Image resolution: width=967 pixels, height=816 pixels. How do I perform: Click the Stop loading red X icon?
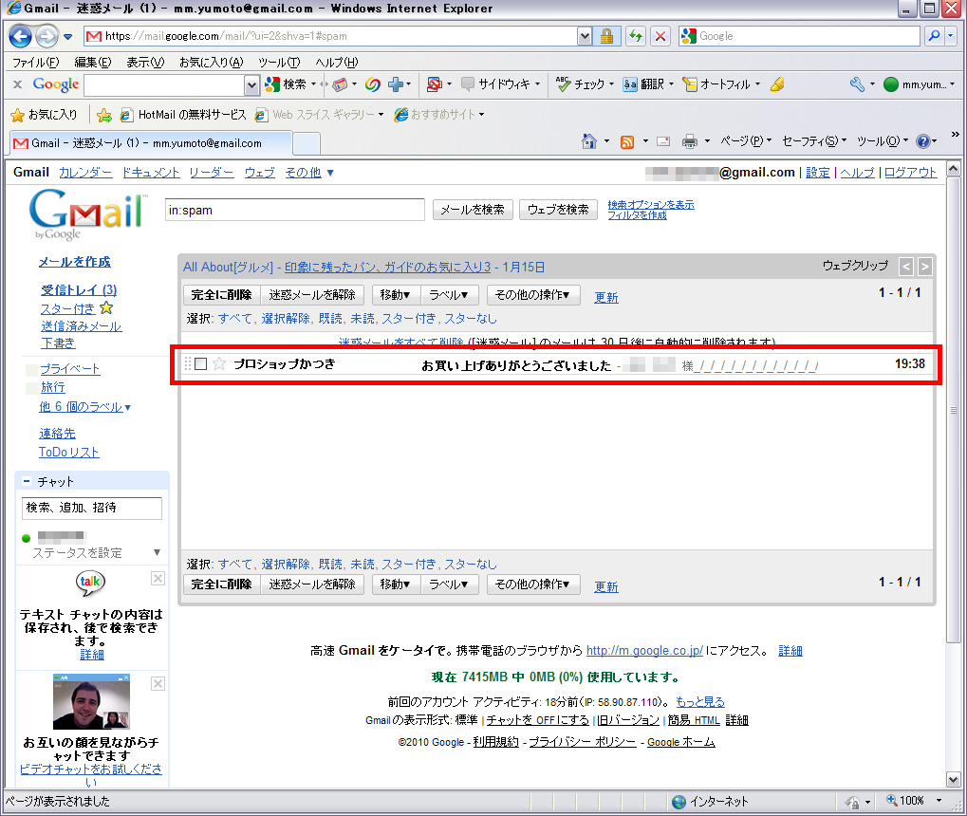[x=660, y=36]
